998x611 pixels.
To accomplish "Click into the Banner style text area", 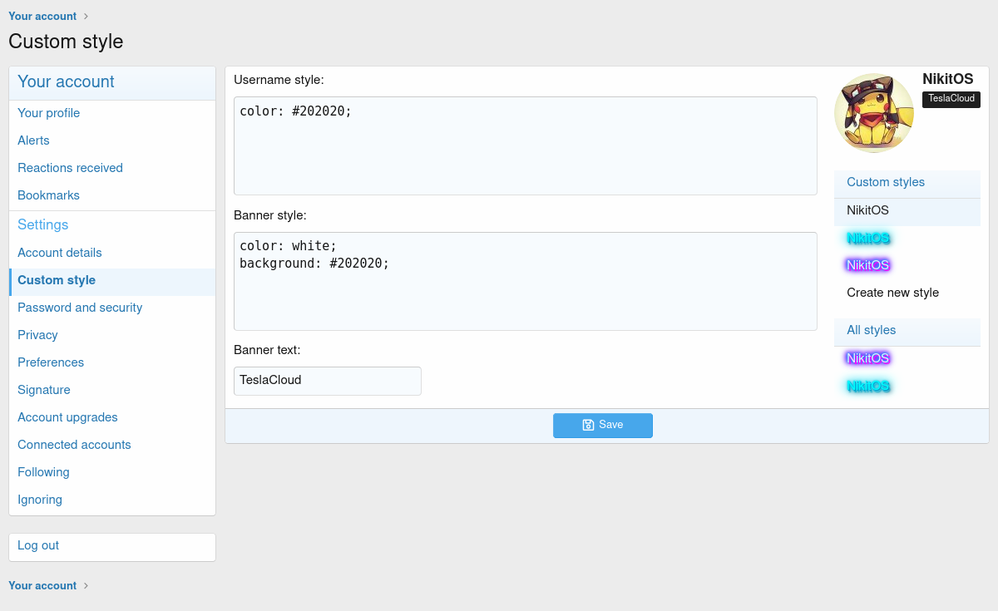I will coord(525,281).
